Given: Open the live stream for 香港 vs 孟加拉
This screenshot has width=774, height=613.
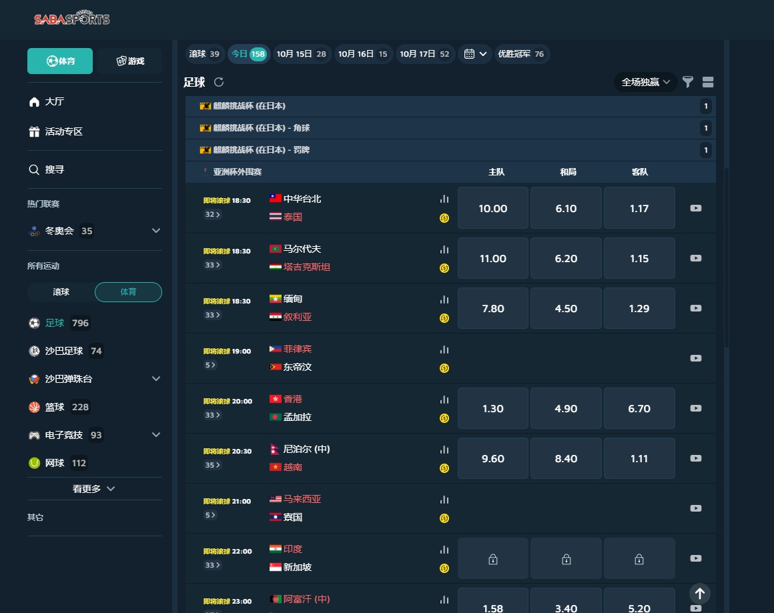Looking at the screenshot, I should coord(696,408).
